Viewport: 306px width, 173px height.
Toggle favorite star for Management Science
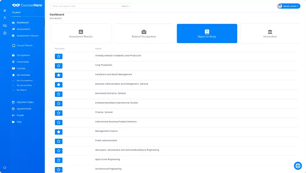(59, 132)
